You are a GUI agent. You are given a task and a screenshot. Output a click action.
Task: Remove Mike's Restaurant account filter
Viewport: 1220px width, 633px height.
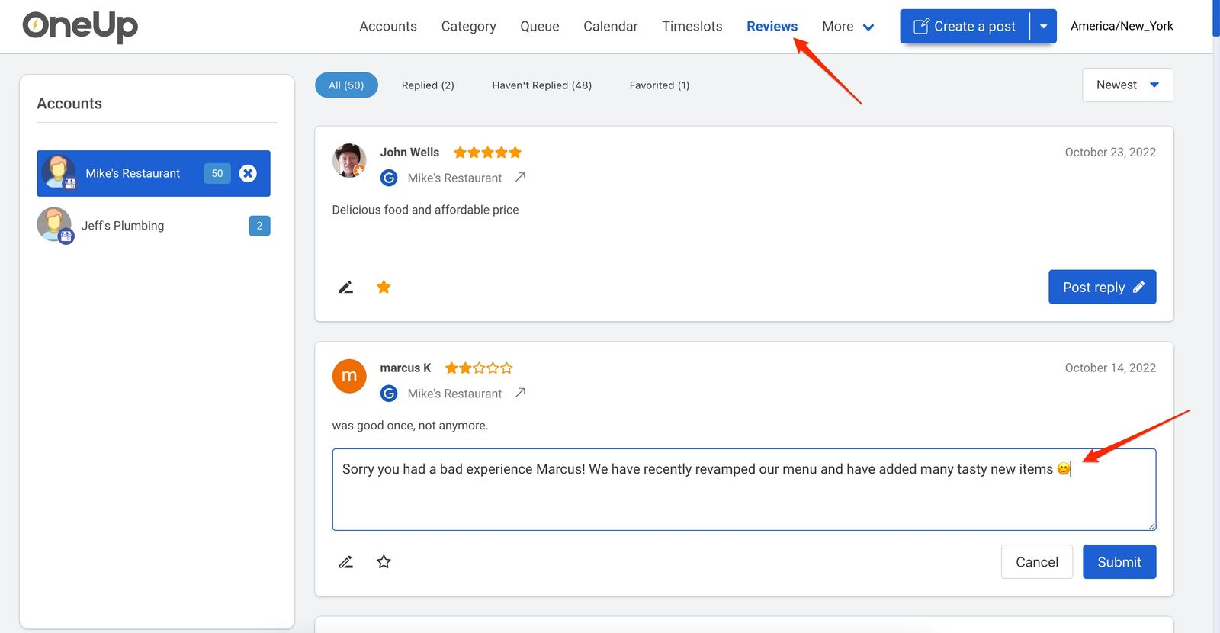tap(248, 173)
